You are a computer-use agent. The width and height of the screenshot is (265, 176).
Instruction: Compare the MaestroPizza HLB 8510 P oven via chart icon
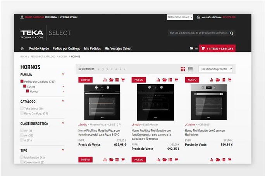click(x=105, y=80)
